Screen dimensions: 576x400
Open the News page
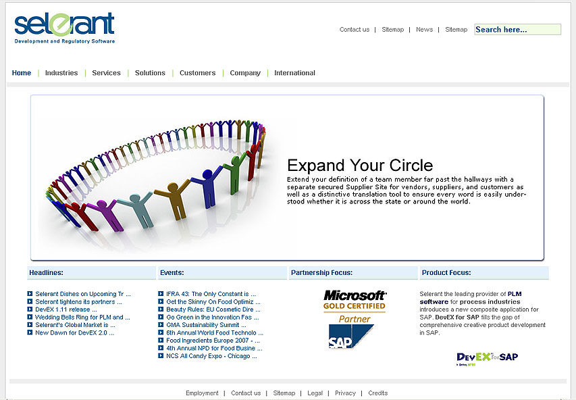point(424,30)
